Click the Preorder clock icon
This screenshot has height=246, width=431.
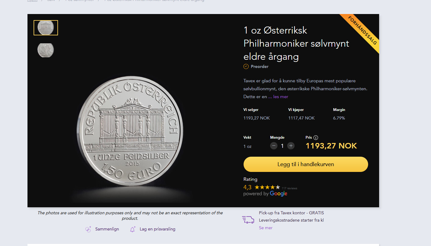coord(246,66)
